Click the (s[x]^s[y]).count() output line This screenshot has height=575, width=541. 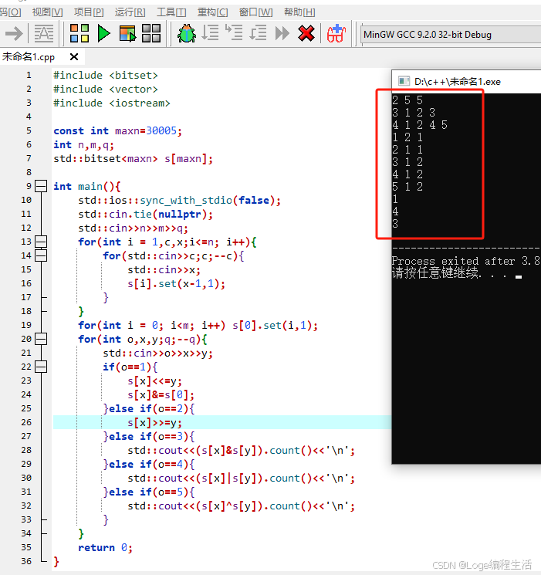[242, 506]
